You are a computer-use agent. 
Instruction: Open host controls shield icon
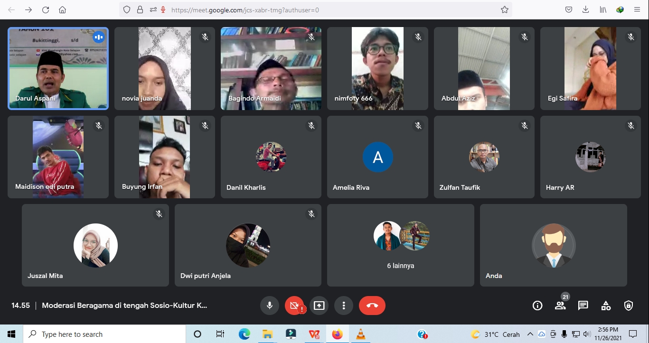[629, 306]
